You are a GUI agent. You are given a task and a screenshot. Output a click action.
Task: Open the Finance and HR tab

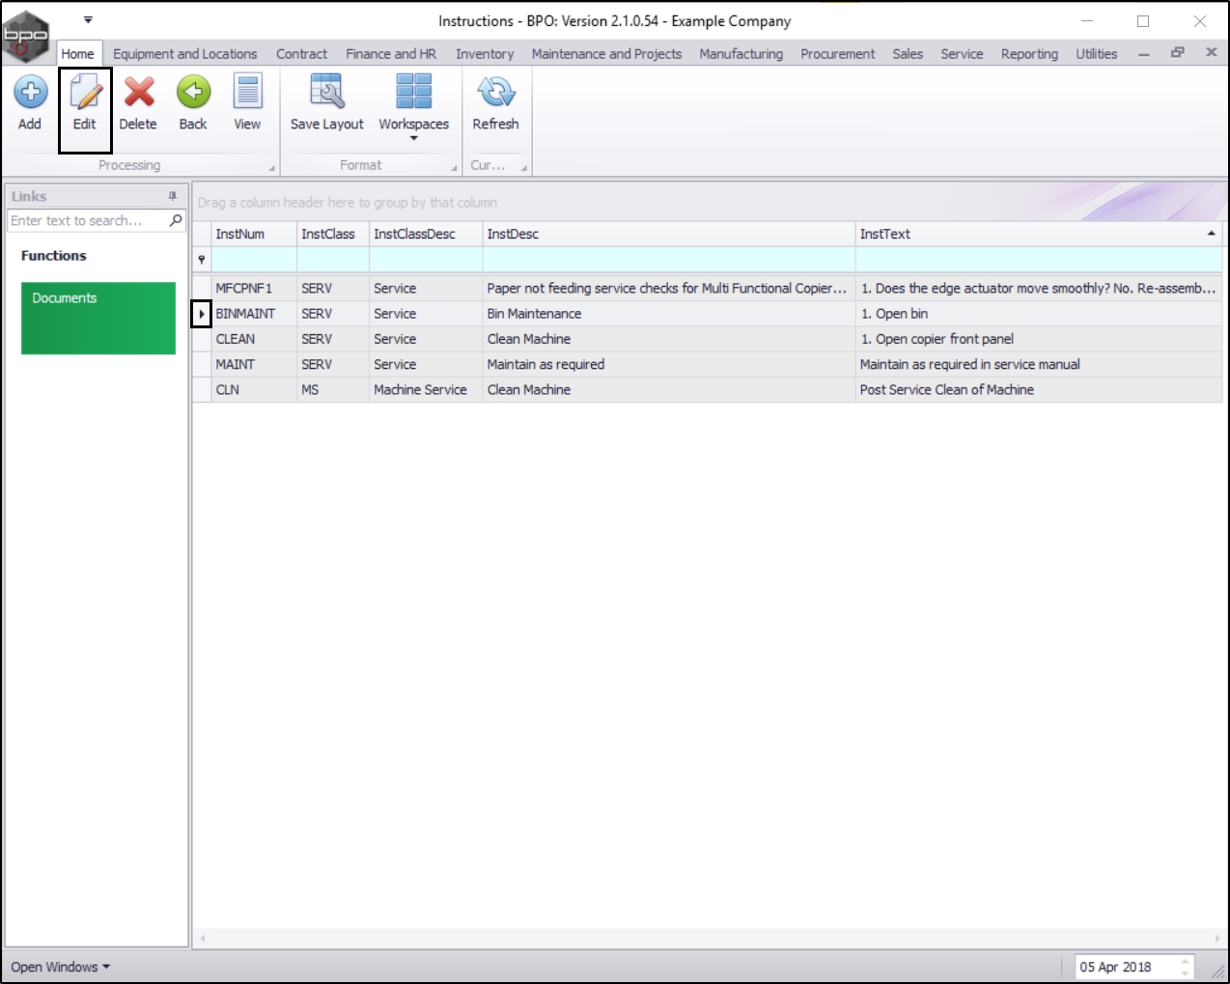click(x=391, y=54)
